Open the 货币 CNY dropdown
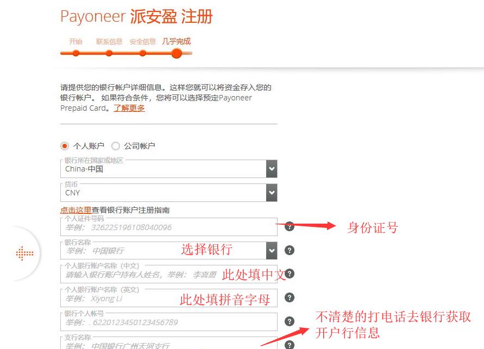Image resolution: width=484 pixels, height=349 pixels. point(272,193)
